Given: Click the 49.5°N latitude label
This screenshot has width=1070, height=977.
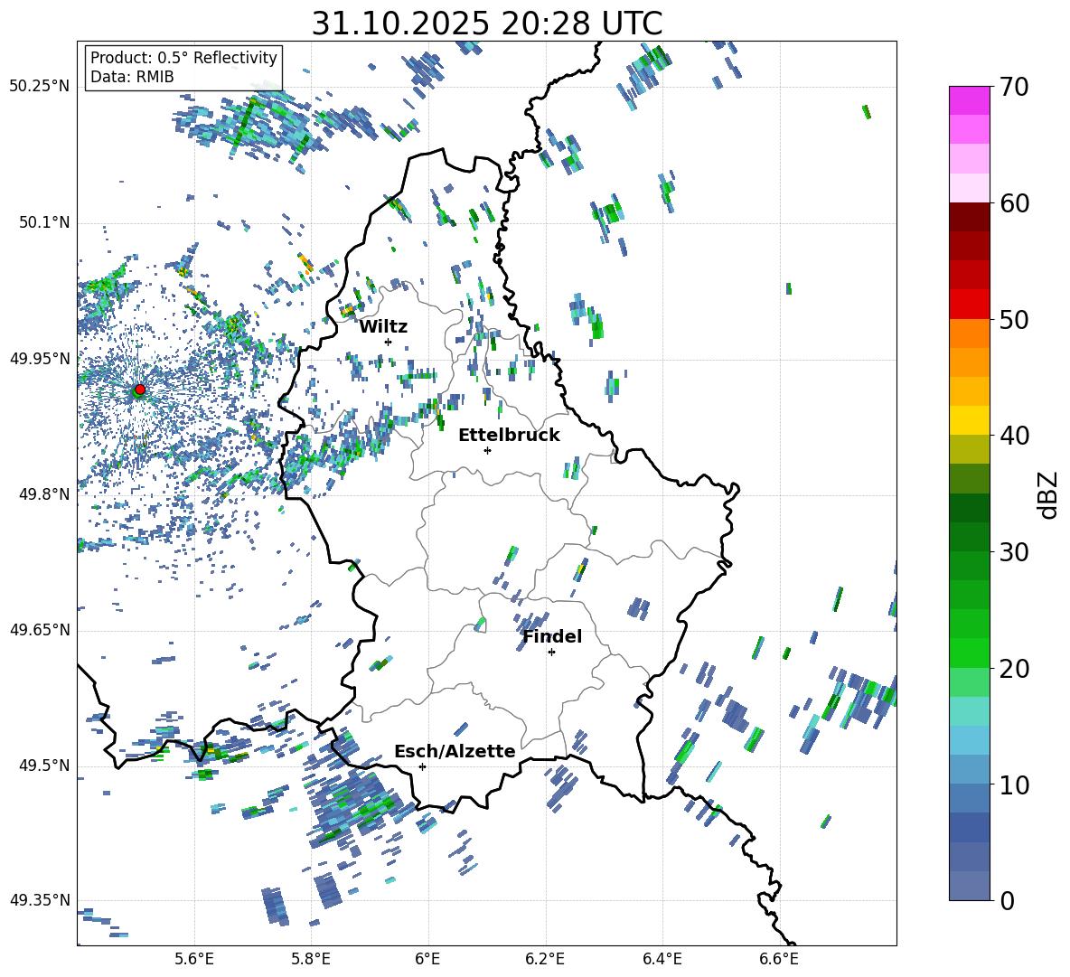Looking at the screenshot, I should pos(44,766).
